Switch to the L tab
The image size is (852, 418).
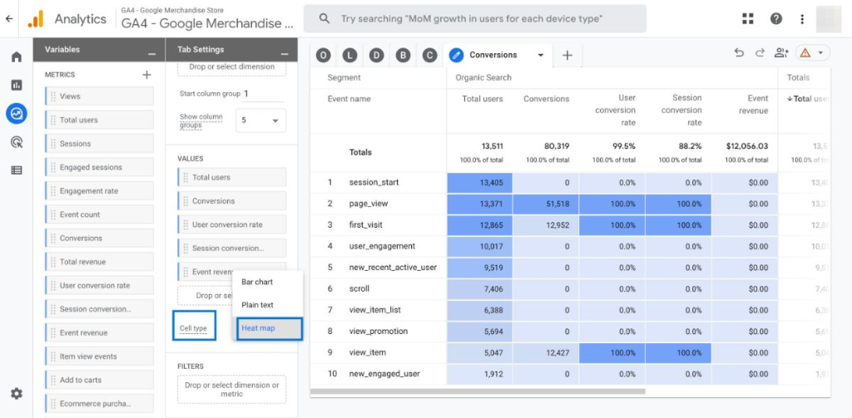(350, 55)
